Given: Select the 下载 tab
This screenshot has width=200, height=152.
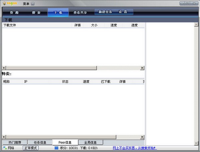Looking at the screenshot, I should click(58, 13).
